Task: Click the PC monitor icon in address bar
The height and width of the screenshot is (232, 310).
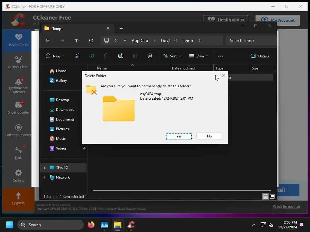Action: coord(107,40)
